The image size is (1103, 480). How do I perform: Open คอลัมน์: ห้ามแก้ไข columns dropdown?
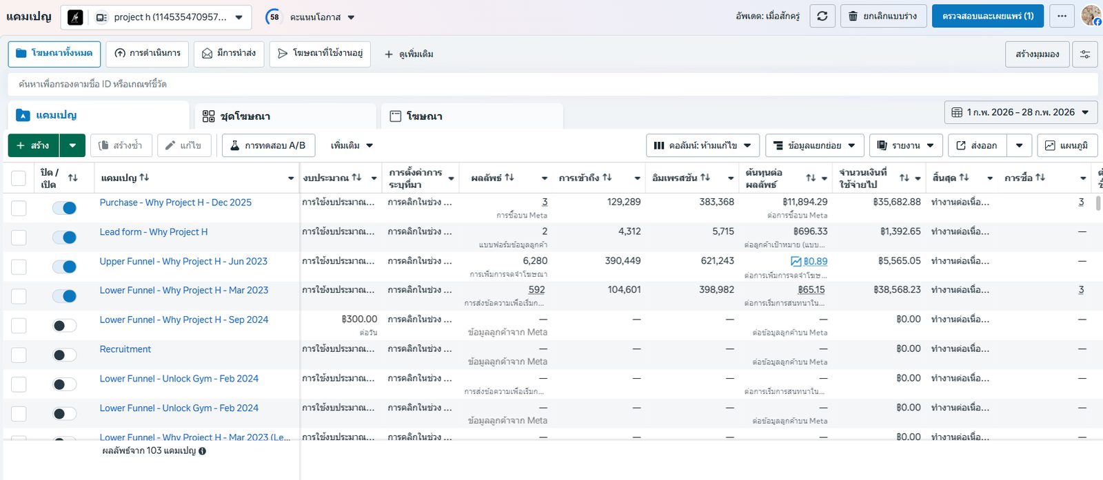[702, 145]
